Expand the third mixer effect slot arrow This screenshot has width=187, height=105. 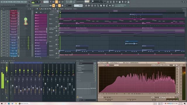coord(77,69)
